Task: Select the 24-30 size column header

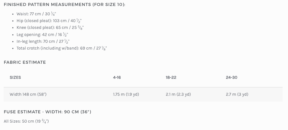Action: [232, 77]
